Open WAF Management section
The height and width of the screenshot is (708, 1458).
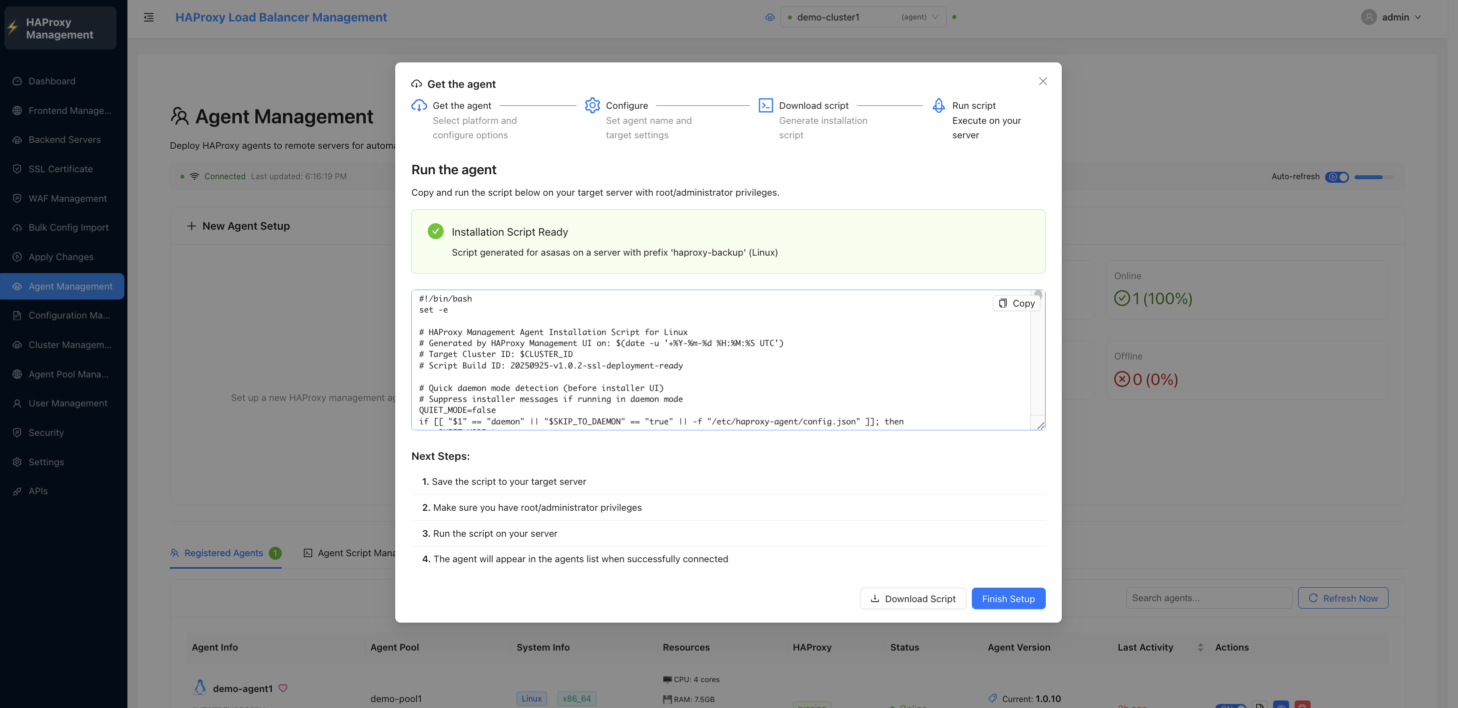coord(62,199)
